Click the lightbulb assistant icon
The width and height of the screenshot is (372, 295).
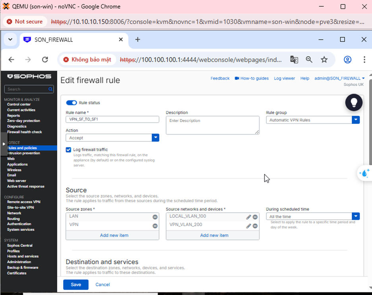[x=353, y=102]
